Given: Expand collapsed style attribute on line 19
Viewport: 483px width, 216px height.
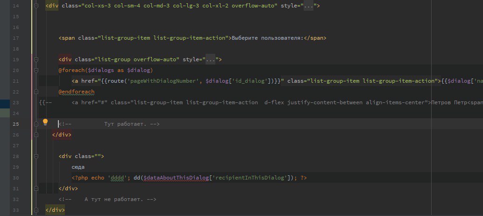Looking at the screenshot, I should pos(210,59).
